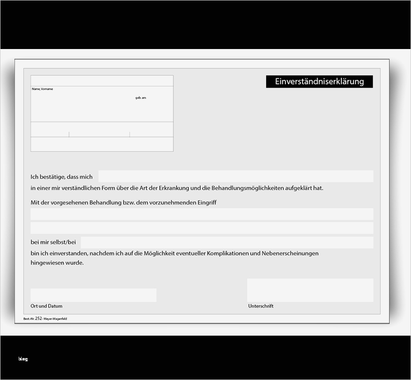Click the first Behandlung description line
The image size is (411, 380).
pos(202,214)
